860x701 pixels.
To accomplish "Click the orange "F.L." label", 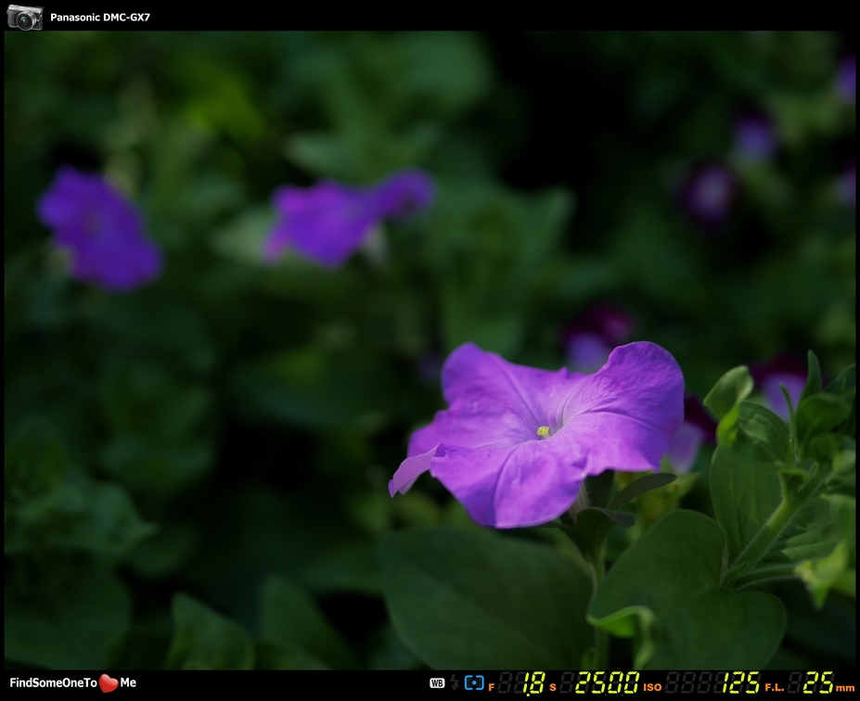I will (x=774, y=687).
